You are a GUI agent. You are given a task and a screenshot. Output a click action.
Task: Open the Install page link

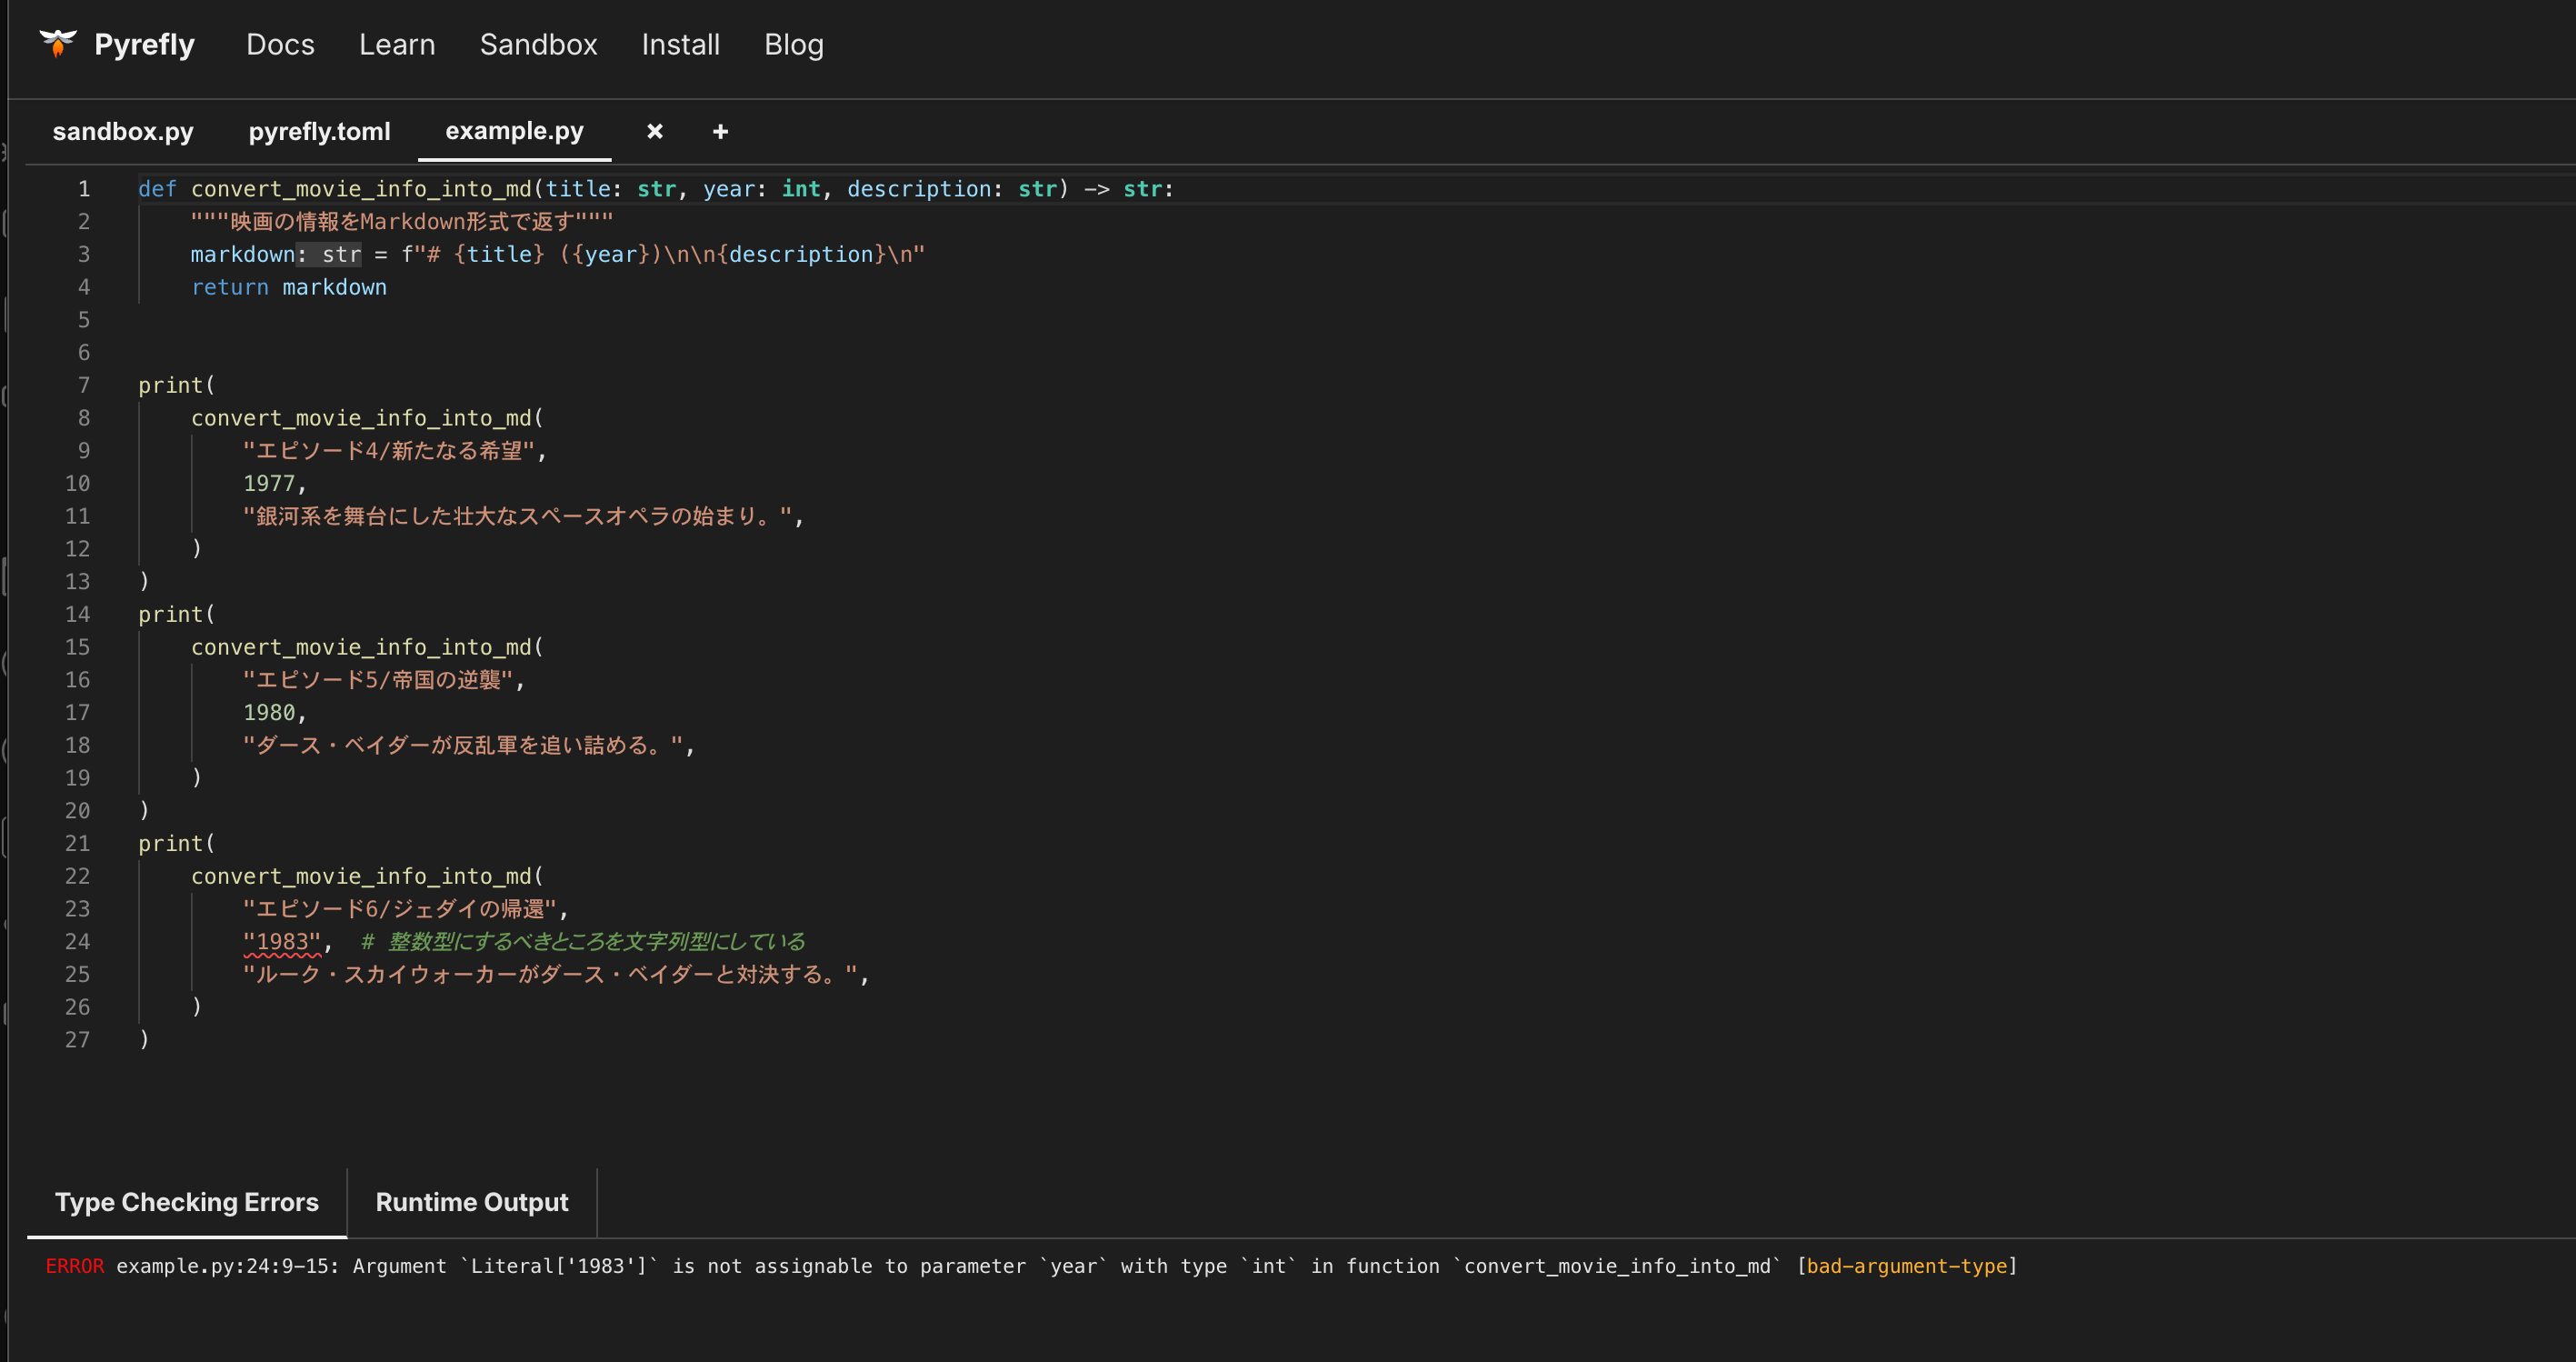(680, 45)
